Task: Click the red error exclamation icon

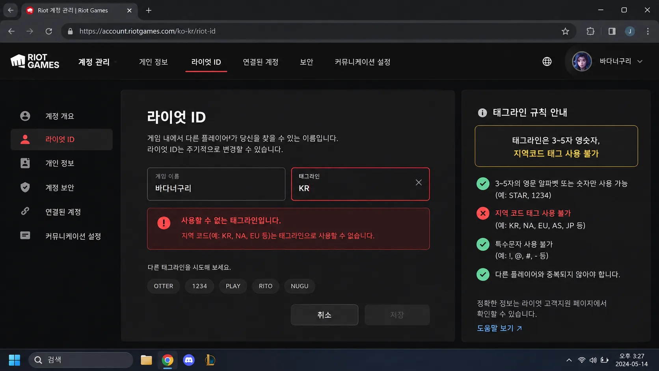Action: (x=164, y=223)
